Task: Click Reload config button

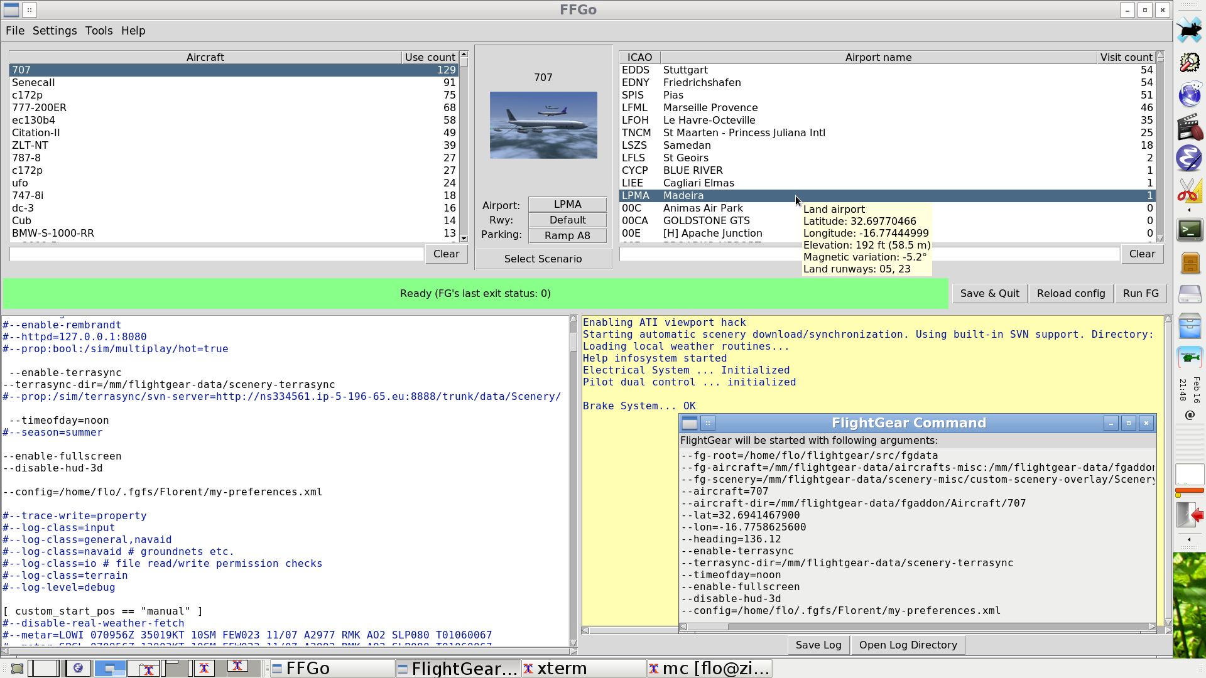Action: [x=1071, y=294]
